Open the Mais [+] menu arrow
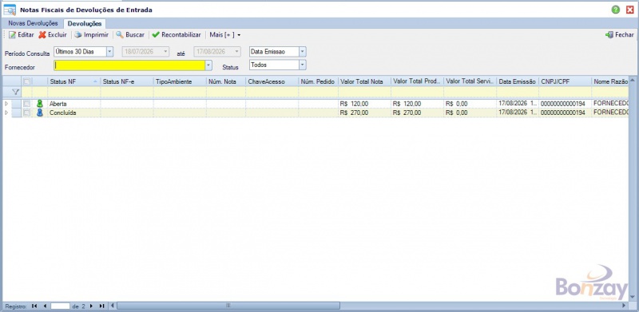The image size is (639, 312). pos(239,35)
